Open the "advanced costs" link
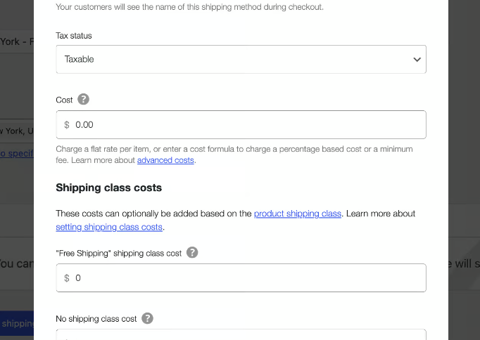 point(165,160)
